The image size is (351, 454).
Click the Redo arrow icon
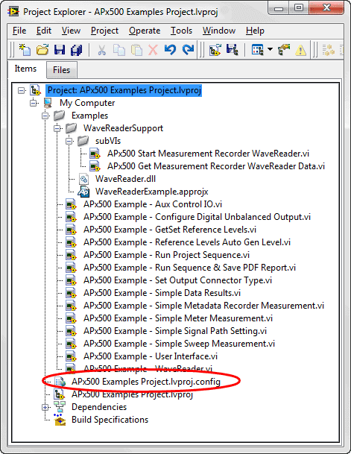(188, 50)
